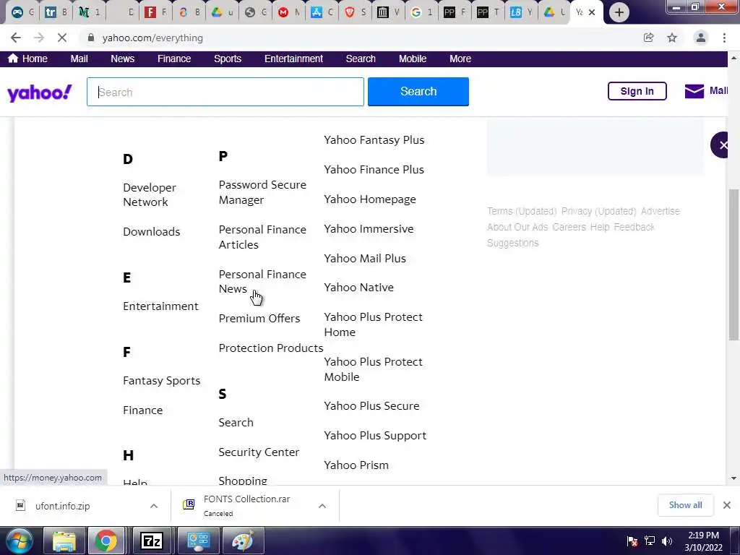
Task: Open Yahoo Native link
Action: pyautogui.click(x=358, y=288)
